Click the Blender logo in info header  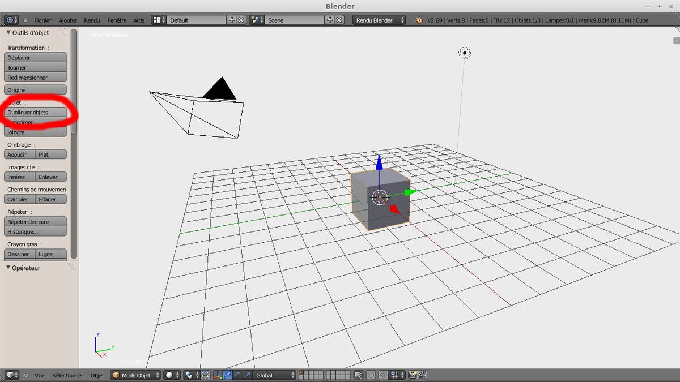pos(418,20)
